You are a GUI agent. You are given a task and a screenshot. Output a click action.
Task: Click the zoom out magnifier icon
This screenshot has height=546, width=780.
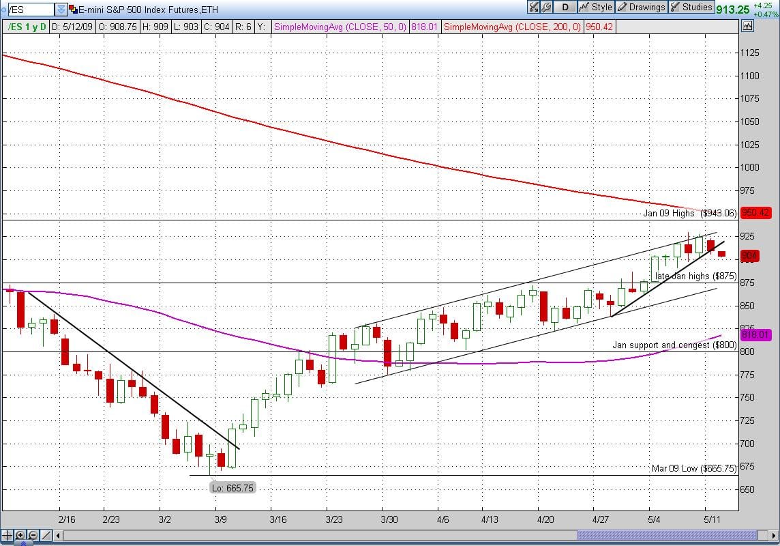tap(32, 536)
